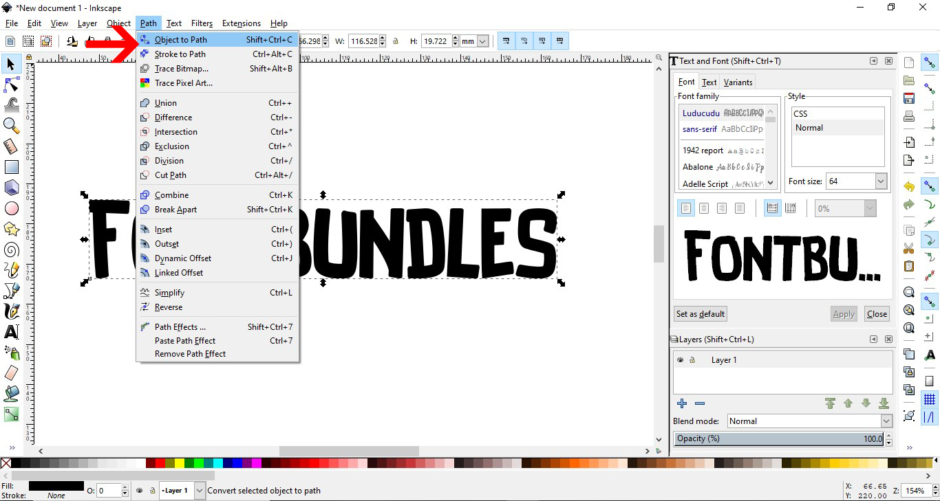
Task: Toggle Layer 1 lock icon
Action: (692, 360)
